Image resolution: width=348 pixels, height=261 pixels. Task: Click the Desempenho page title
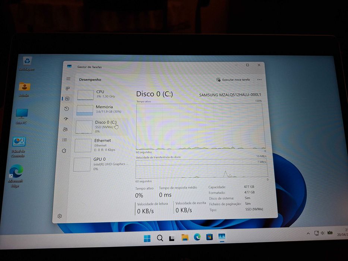(90, 80)
